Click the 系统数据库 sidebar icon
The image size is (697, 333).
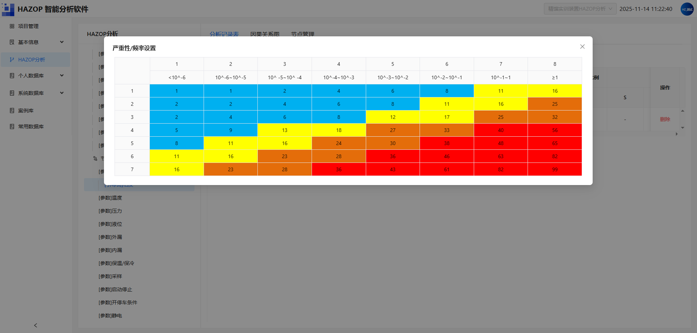coord(12,93)
